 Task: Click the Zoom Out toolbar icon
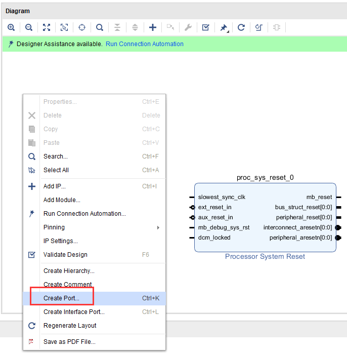(x=28, y=27)
